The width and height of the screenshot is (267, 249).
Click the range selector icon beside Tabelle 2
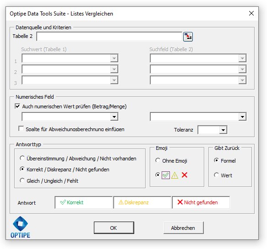click(x=188, y=37)
